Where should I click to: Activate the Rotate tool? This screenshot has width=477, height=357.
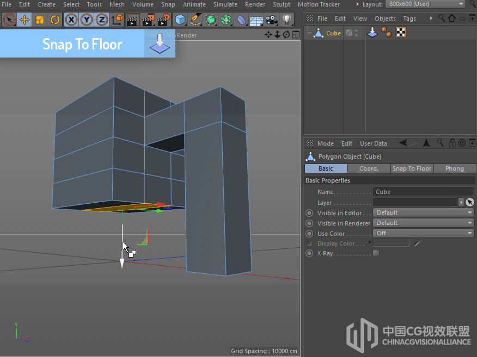[55, 20]
